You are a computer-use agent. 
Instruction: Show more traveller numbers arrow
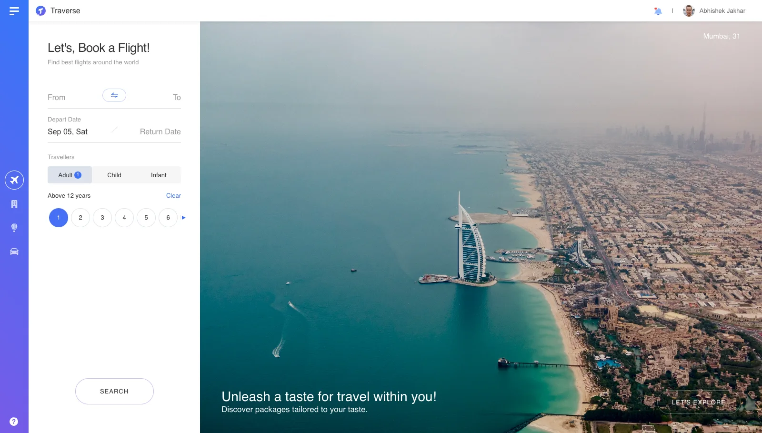pos(184,218)
